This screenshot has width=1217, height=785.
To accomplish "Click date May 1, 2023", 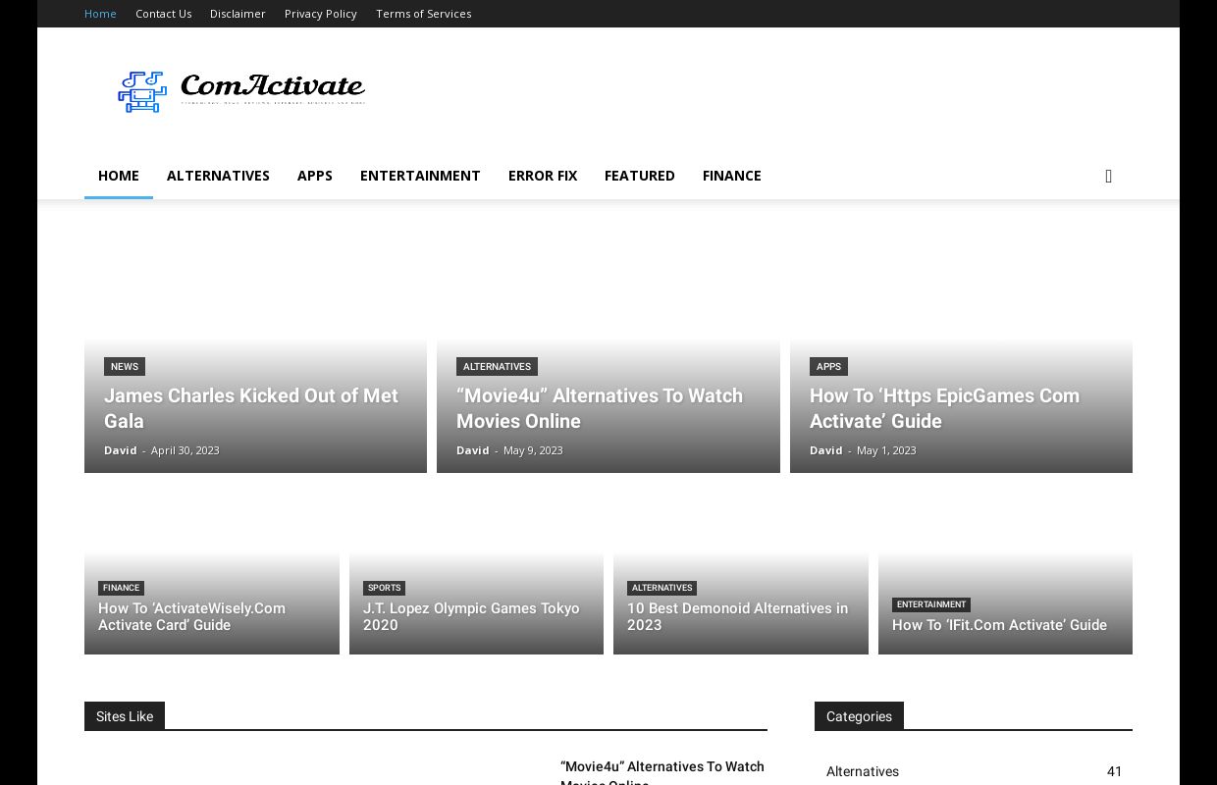I will tap(886, 450).
